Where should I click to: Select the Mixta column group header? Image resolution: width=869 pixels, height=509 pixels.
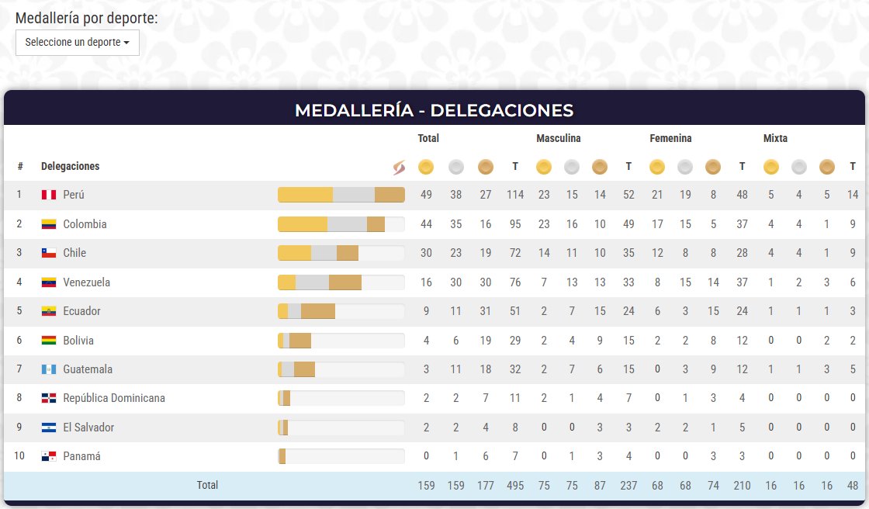[774, 138]
